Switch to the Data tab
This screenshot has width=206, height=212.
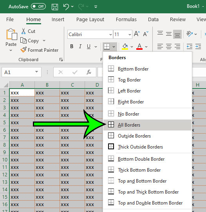point(153,20)
